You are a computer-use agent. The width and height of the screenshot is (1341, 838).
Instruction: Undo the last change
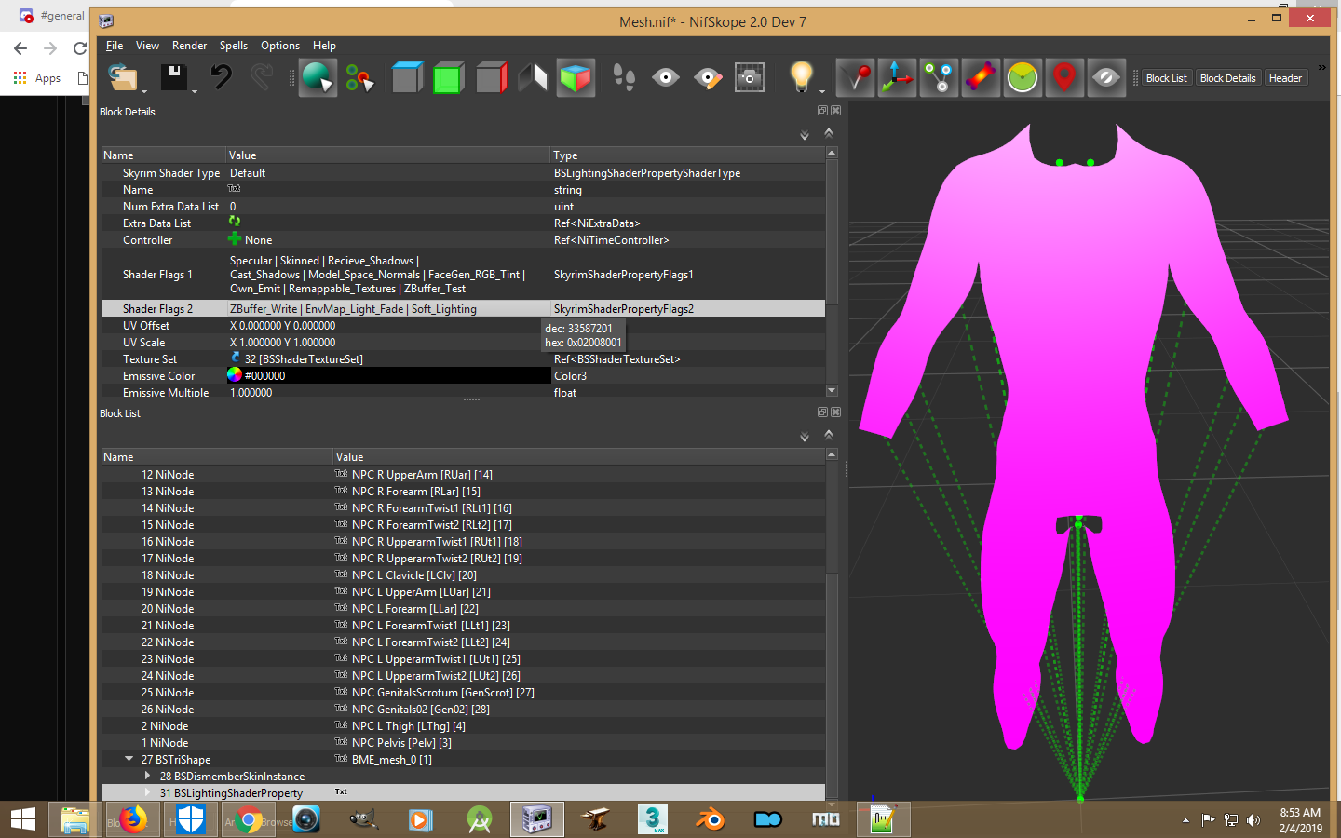[221, 77]
